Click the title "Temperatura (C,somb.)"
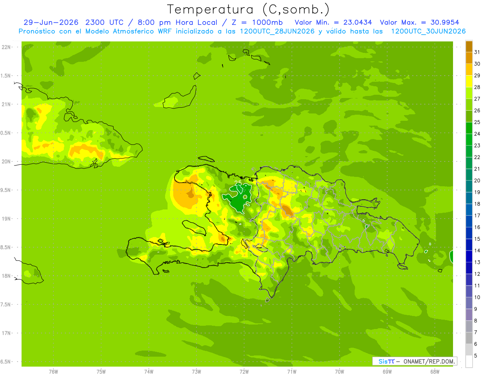The height and width of the screenshot is (377, 488). click(x=248, y=9)
